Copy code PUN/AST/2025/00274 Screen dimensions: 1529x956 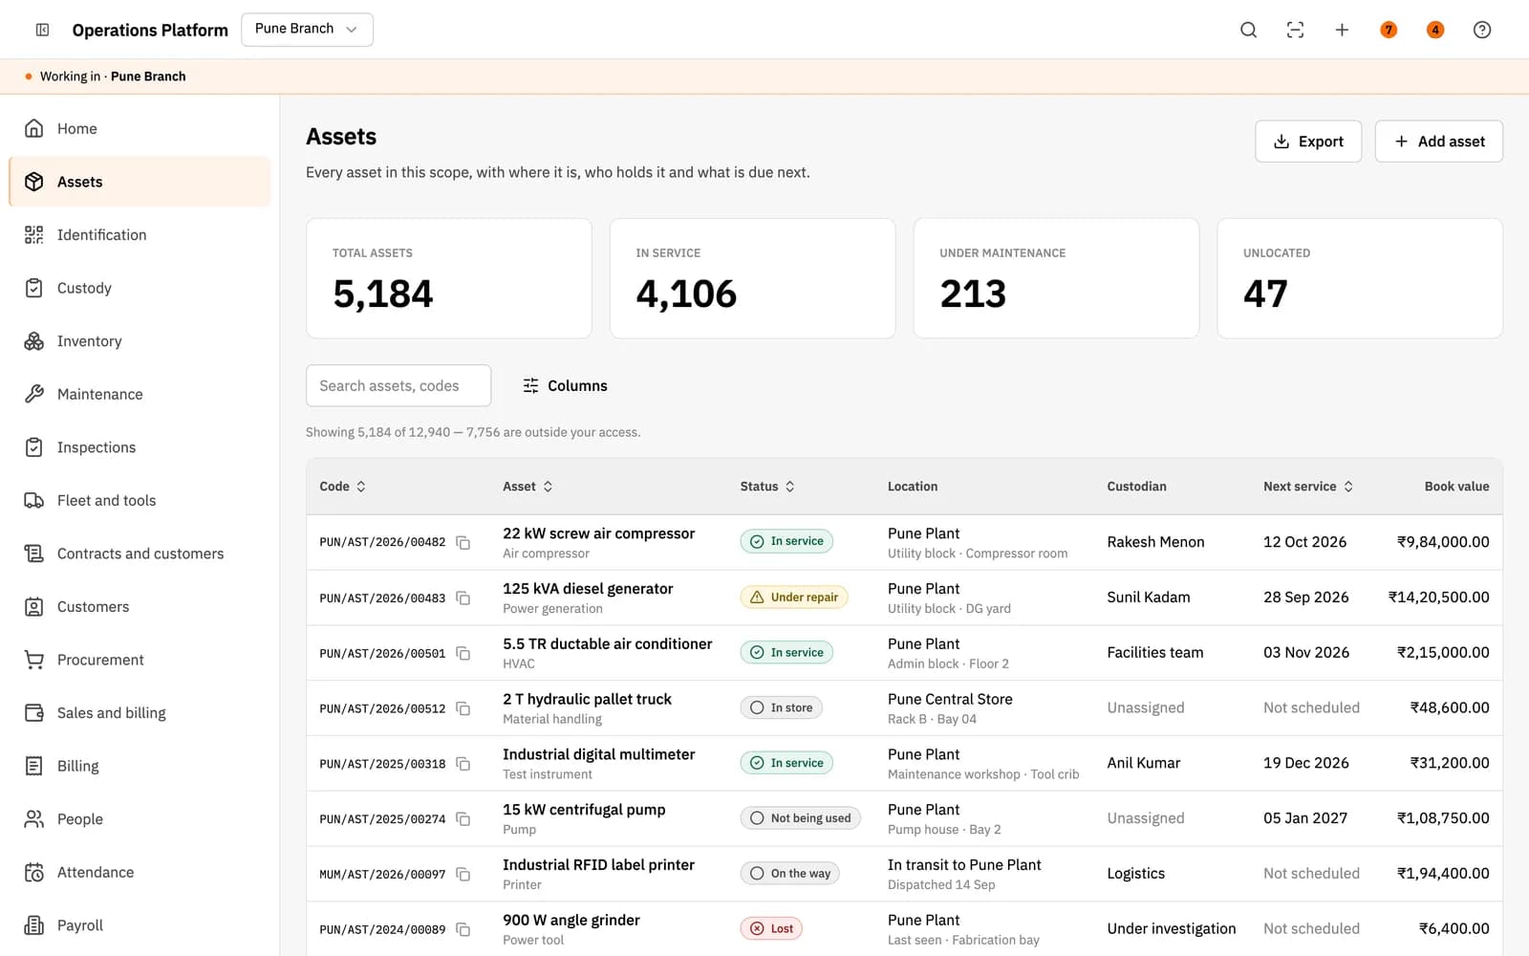(463, 819)
